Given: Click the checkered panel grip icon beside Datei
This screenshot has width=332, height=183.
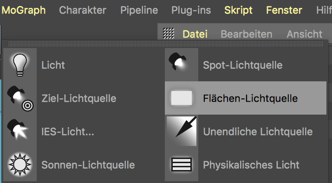Looking at the screenshot, I should point(169,33).
